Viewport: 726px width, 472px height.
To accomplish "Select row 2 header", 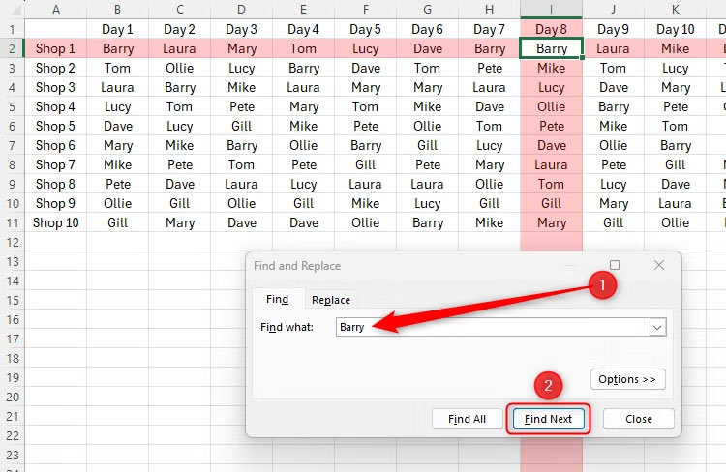I will [x=12, y=48].
